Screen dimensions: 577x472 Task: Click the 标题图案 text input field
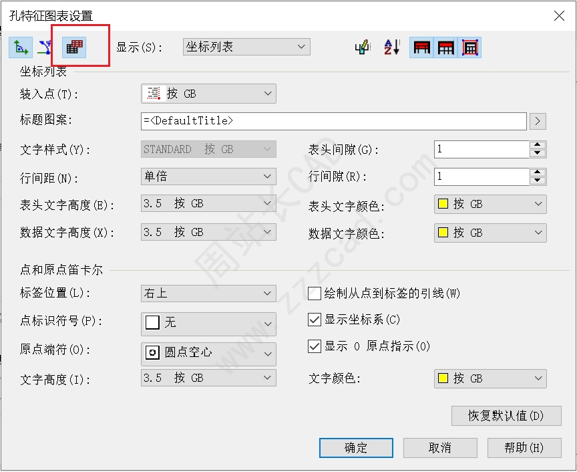pos(334,121)
